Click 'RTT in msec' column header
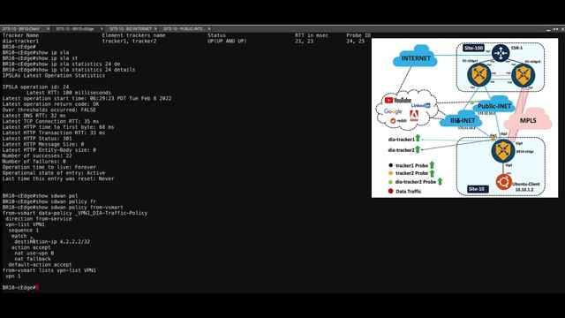Screen dimensions: 565x318 coord(312,35)
